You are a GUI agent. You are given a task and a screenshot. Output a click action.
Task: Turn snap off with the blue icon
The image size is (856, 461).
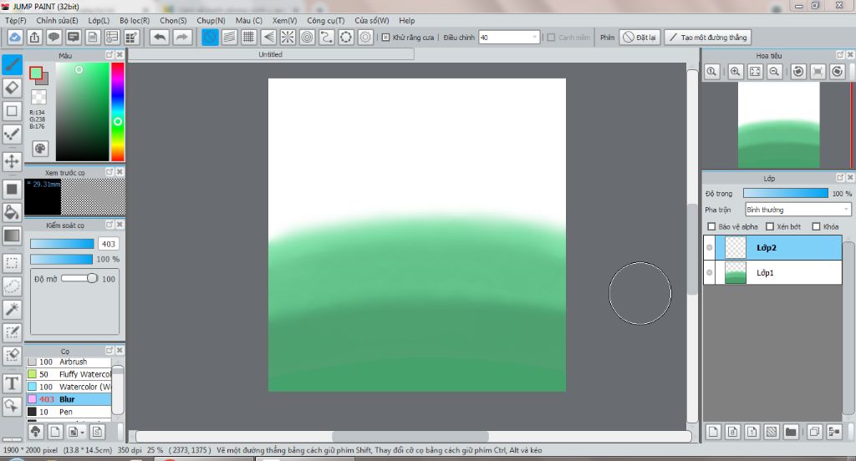click(210, 37)
